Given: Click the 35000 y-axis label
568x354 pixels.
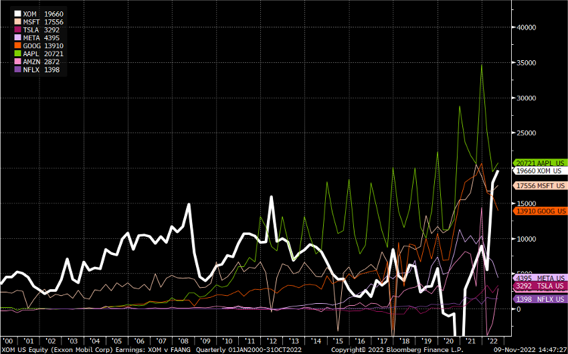Looking at the screenshot, I should (527, 63).
